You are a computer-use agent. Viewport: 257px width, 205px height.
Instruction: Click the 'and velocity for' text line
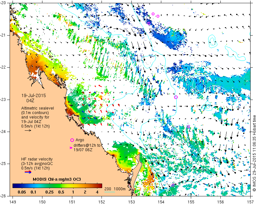[35, 117]
